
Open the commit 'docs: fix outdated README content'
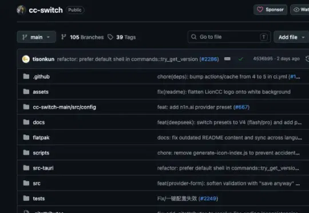point(229,137)
